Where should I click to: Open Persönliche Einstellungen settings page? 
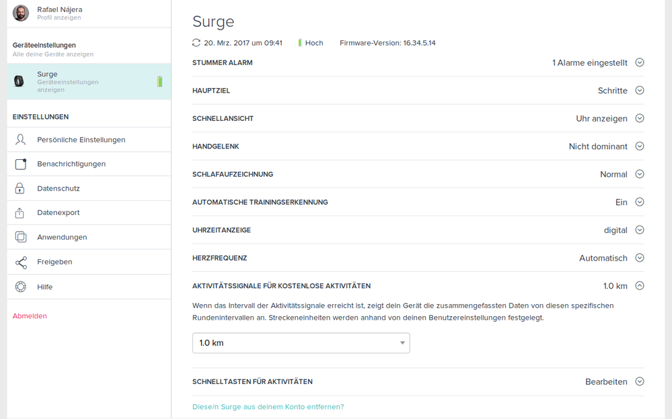tap(89, 140)
